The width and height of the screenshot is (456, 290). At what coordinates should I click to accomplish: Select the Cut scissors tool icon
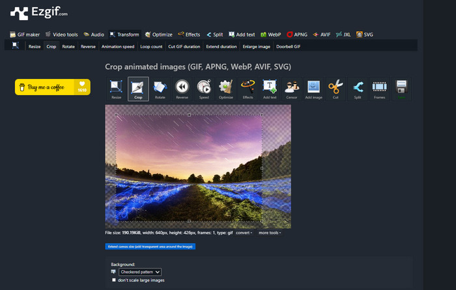[335, 89]
